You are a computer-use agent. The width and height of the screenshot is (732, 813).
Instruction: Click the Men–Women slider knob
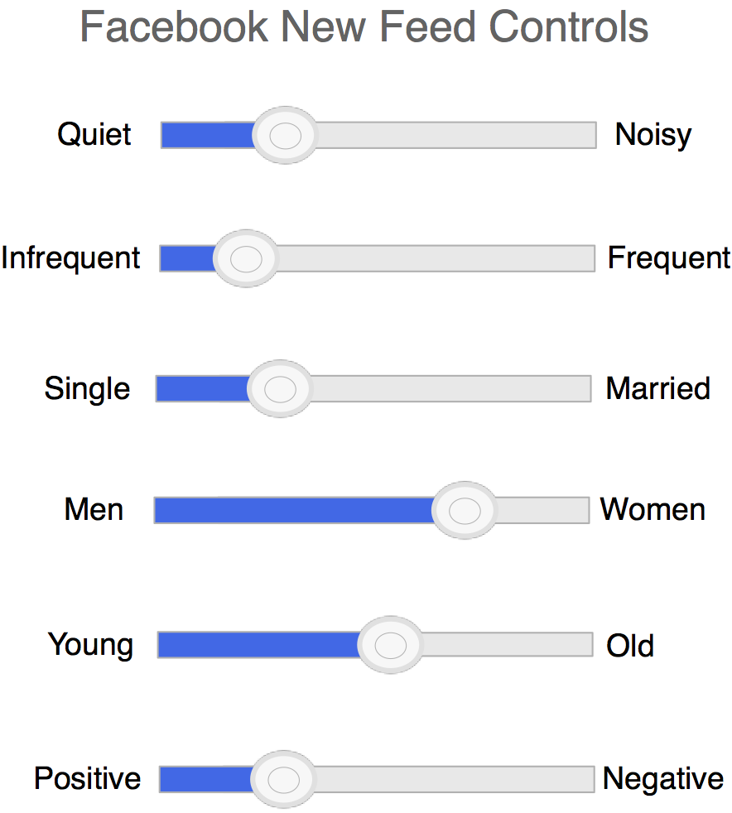click(x=465, y=511)
